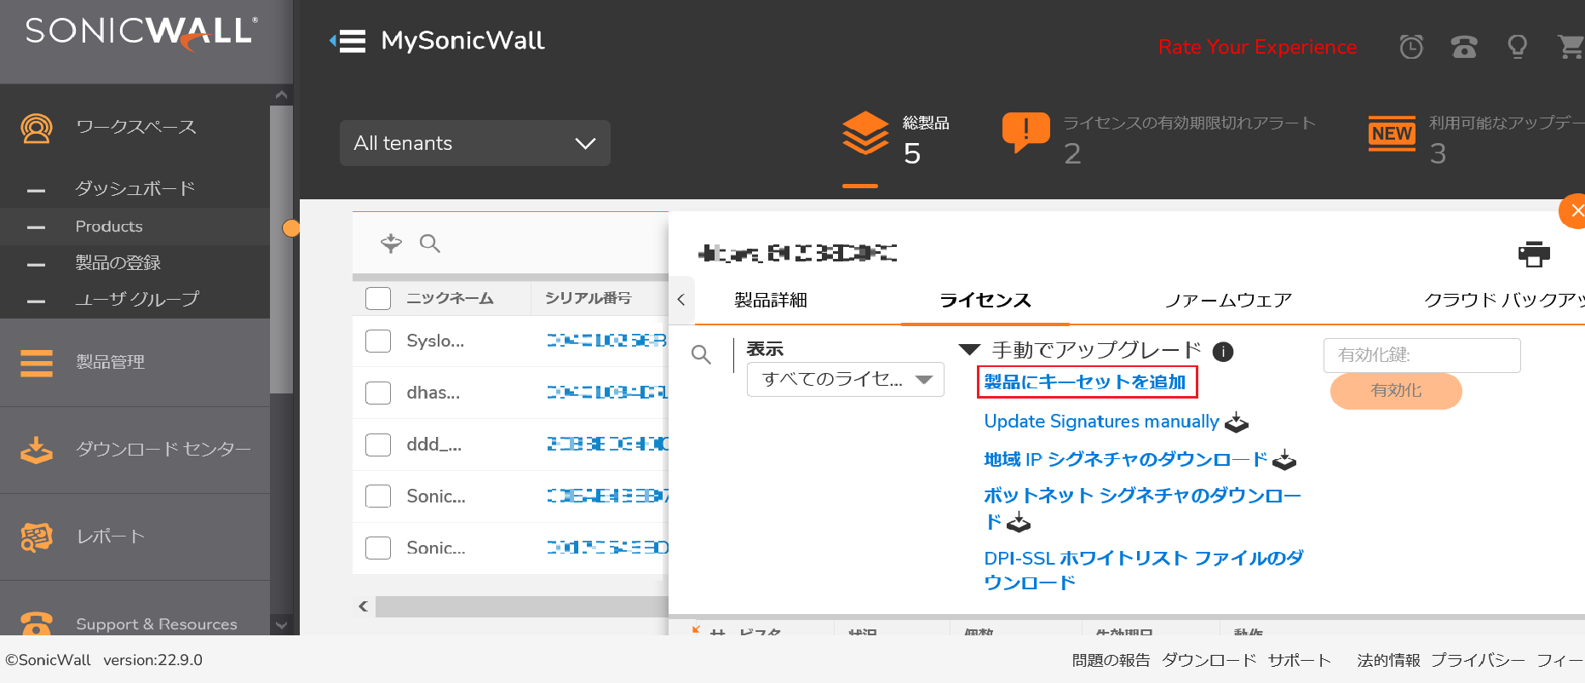This screenshot has width=1585, height=683.
Task: Click the サポート footer link
Action: point(1299,660)
